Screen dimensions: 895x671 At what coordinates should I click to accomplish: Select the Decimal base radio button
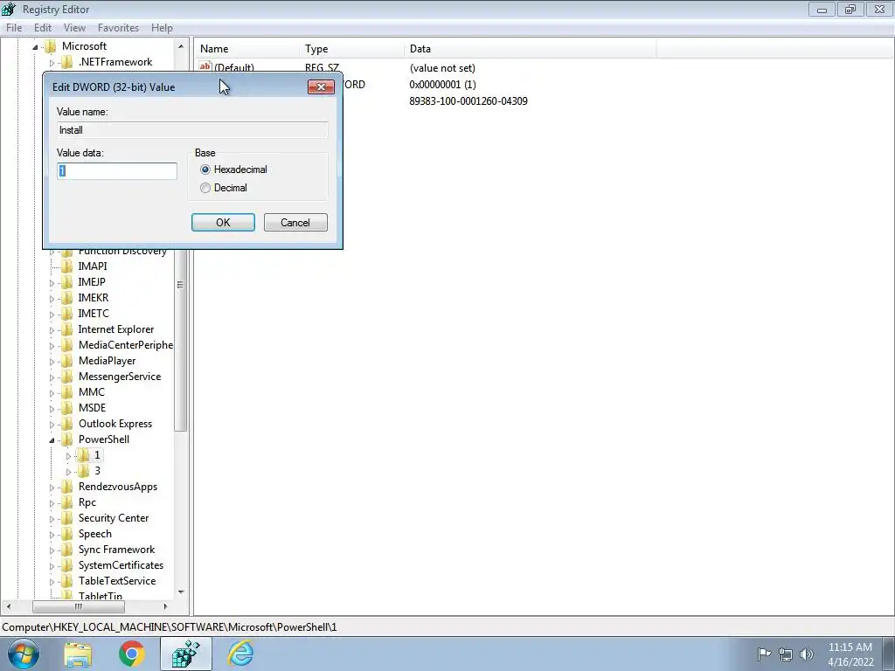(205, 188)
